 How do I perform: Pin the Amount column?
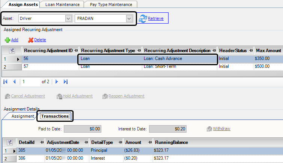coord(150,142)
